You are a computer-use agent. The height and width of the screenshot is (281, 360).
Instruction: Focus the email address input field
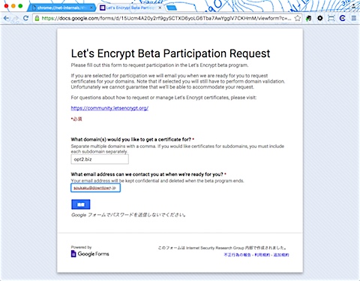tap(95, 188)
